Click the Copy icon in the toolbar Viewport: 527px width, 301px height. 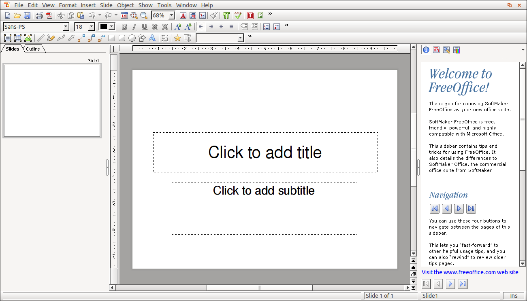[71, 15]
